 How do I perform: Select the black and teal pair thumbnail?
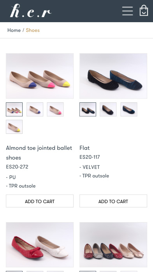pos(88,109)
